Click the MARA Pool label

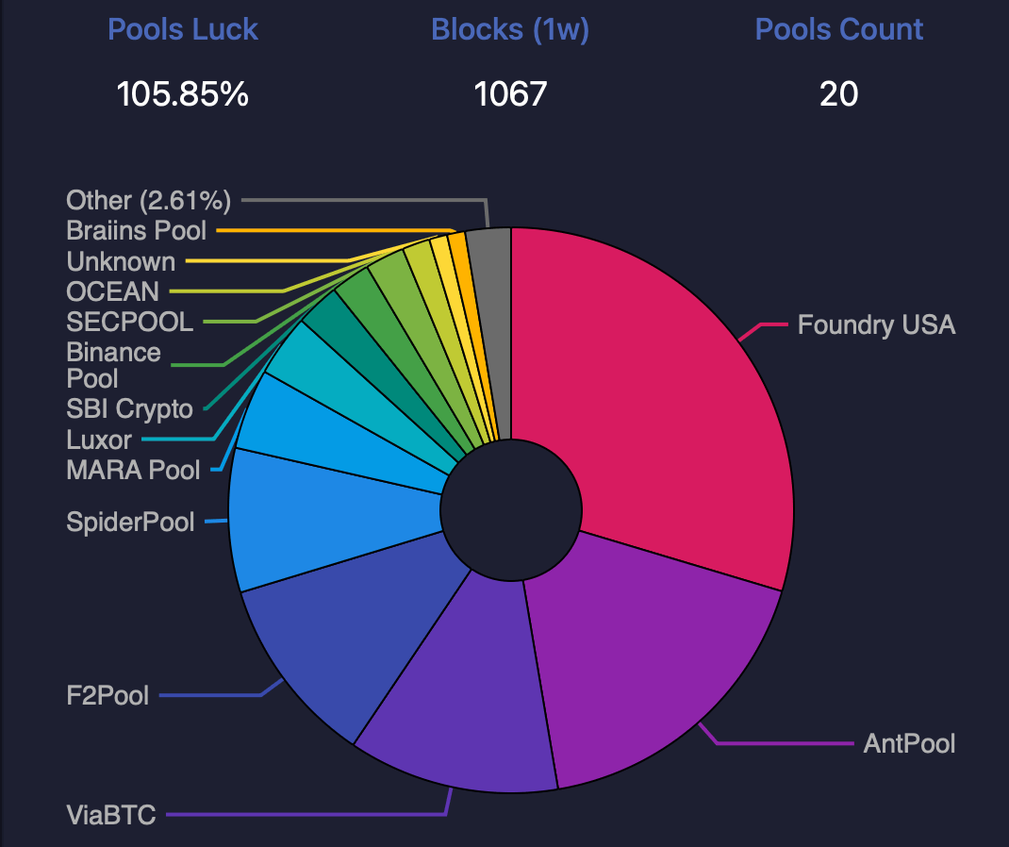coord(133,470)
